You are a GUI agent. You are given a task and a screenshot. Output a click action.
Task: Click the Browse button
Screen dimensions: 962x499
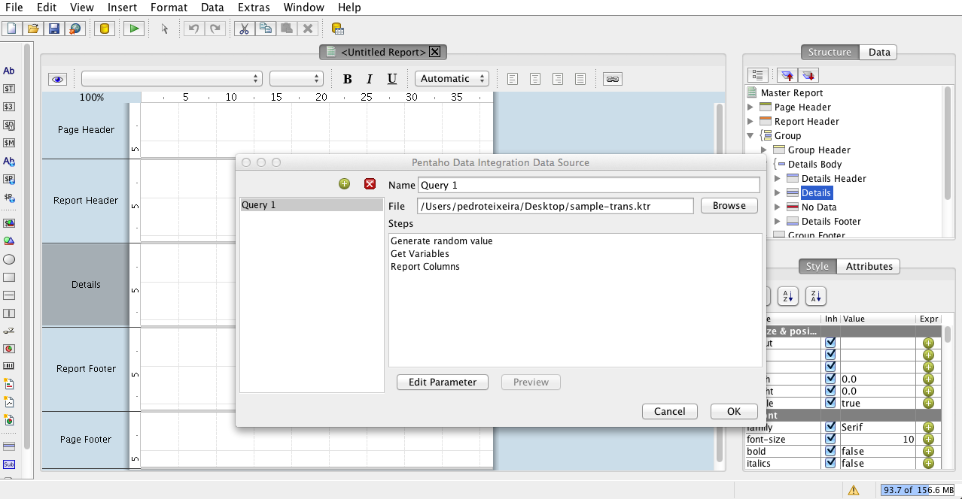tap(729, 206)
